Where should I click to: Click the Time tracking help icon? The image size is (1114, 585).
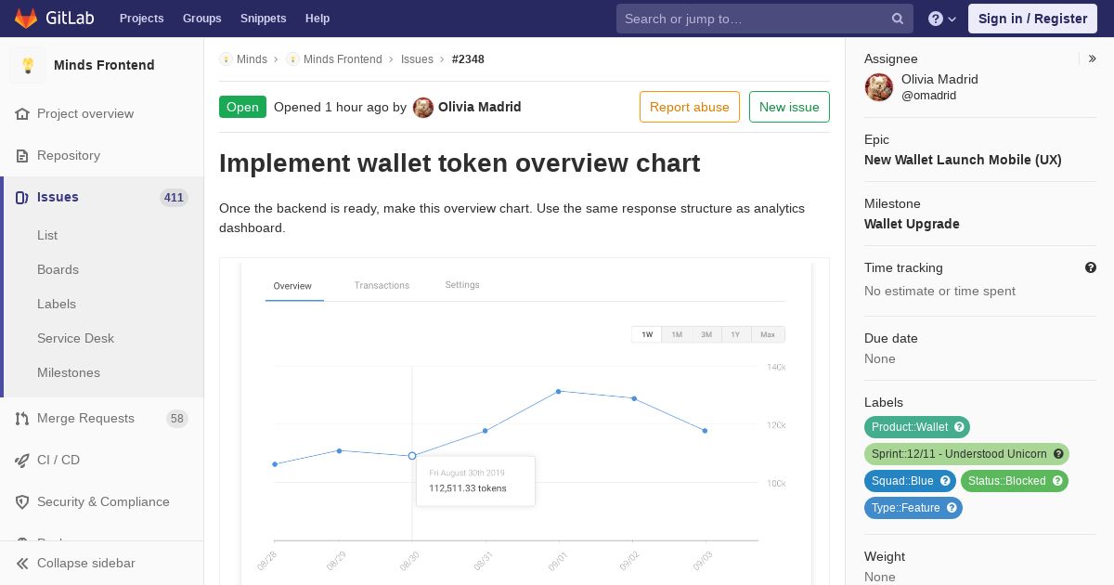coord(1091,267)
